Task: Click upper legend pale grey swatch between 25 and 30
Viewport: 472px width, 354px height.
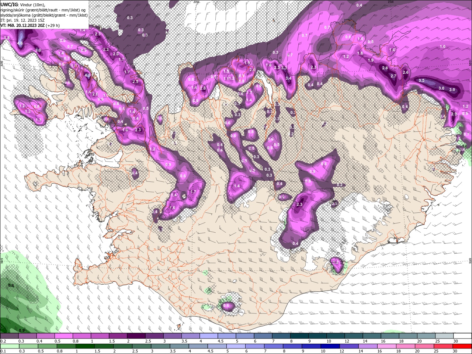Action: click(445, 336)
